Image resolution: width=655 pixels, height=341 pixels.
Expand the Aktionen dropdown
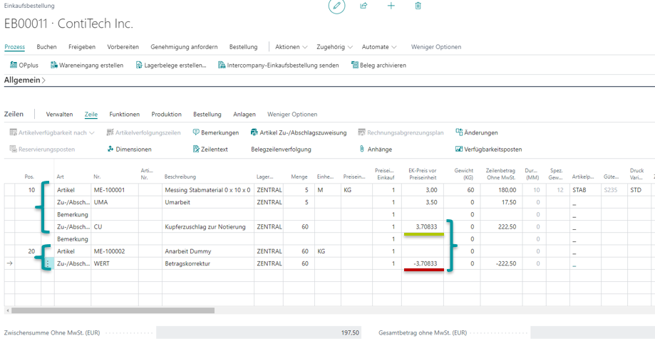(x=291, y=47)
